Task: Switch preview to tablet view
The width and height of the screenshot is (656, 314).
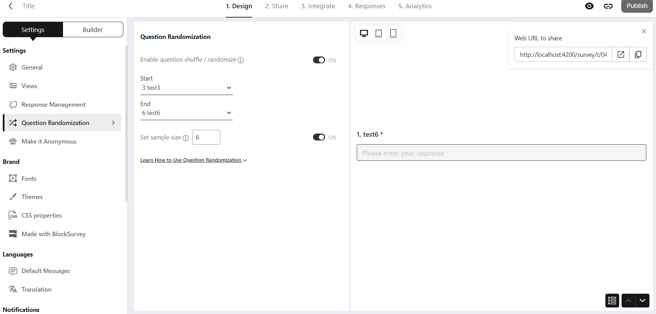Action: (x=378, y=33)
